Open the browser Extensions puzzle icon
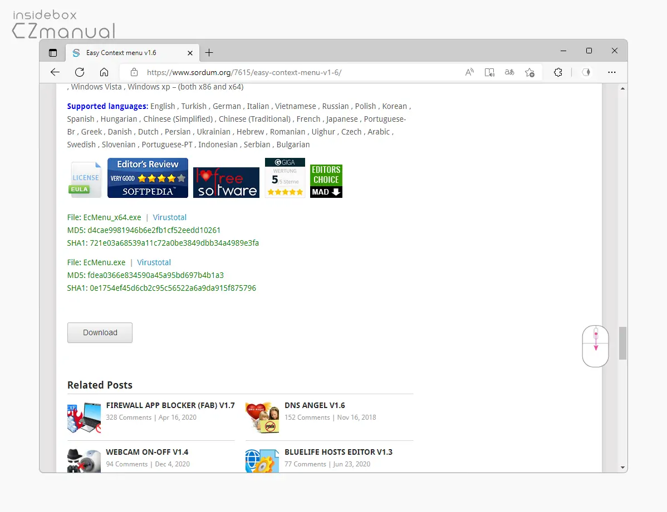The width and height of the screenshot is (667, 512). point(558,72)
